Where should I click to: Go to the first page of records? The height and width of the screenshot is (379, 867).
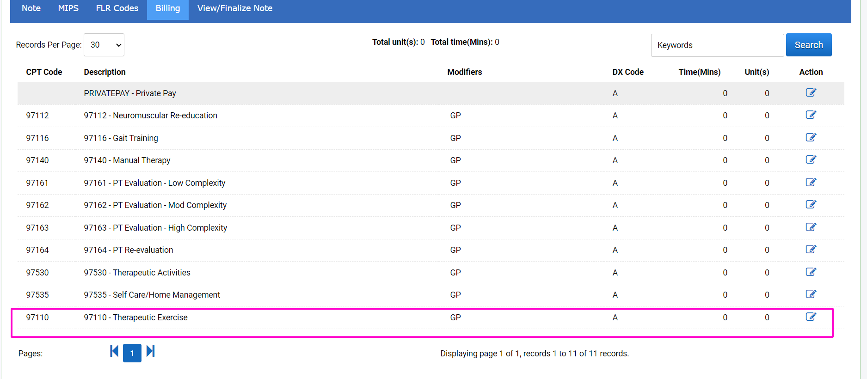pos(114,352)
